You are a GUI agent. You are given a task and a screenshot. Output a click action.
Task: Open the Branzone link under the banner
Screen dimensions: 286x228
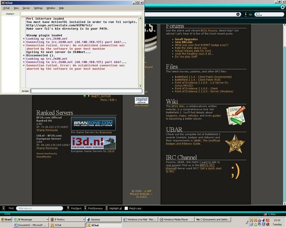click(105, 133)
